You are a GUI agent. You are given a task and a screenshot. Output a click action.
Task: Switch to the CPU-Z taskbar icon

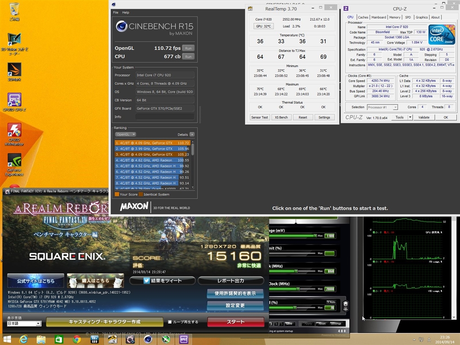tap(184, 340)
